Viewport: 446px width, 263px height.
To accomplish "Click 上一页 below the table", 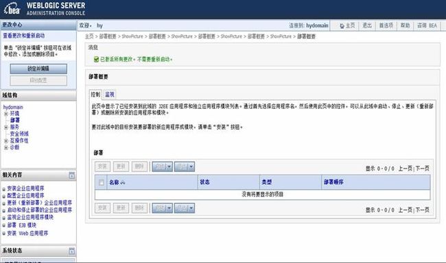I will (x=406, y=210).
